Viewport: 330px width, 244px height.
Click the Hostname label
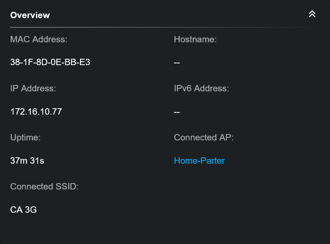point(195,39)
